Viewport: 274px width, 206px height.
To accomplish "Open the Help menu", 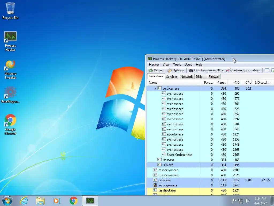I will point(199,65).
